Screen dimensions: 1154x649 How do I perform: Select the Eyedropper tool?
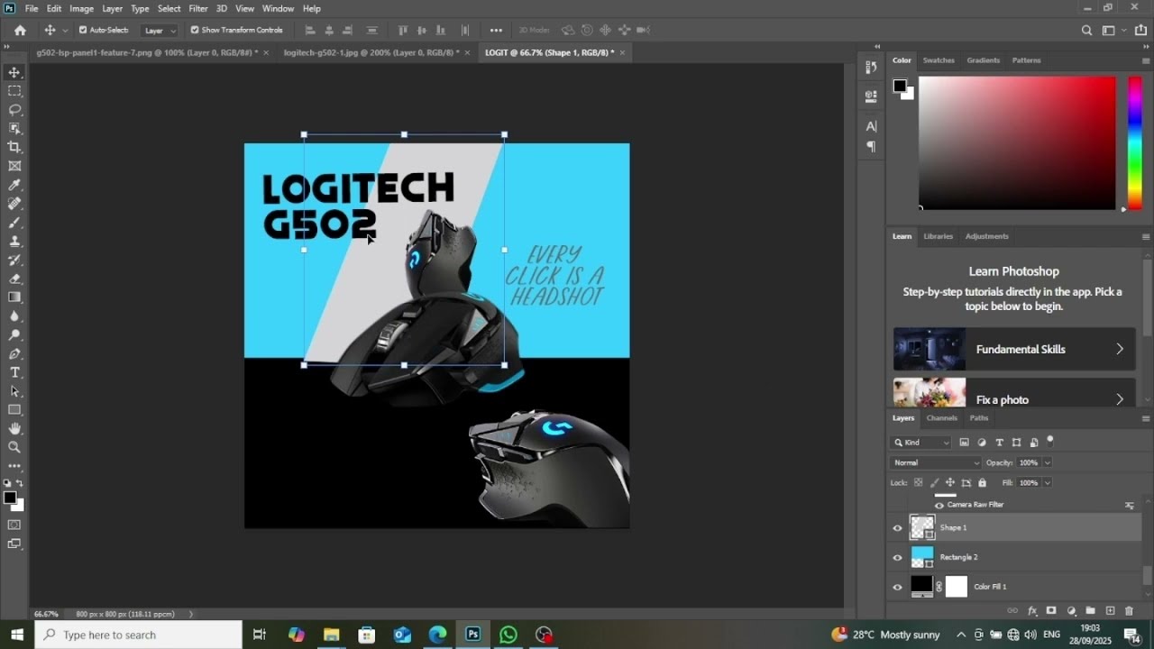point(14,185)
